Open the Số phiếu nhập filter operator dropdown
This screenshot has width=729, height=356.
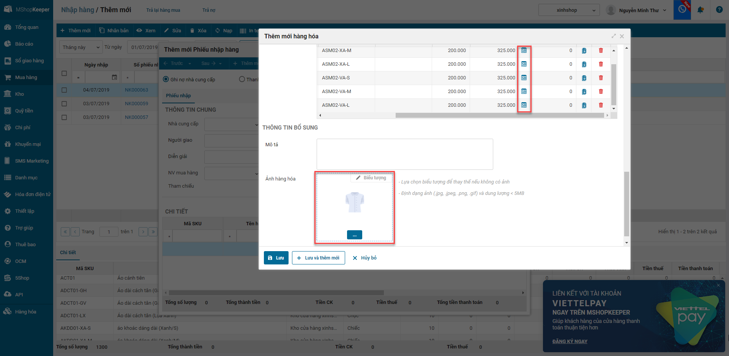click(128, 78)
